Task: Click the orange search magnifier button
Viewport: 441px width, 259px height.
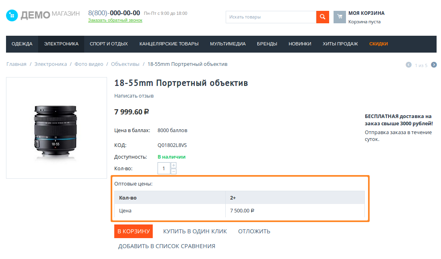Action: [322, 17]
